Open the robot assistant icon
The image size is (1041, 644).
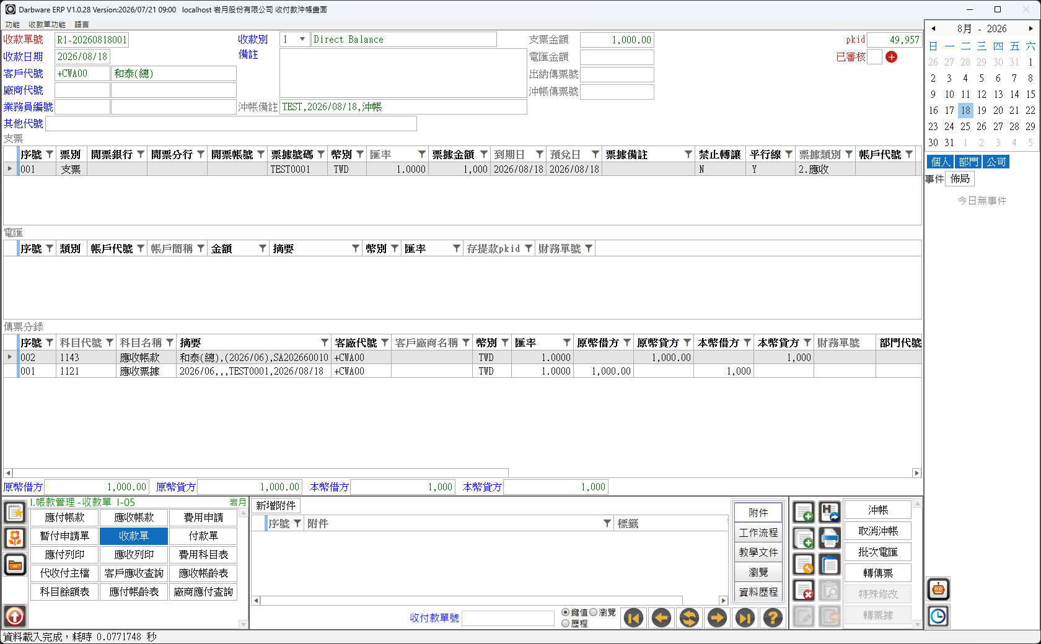pyautogui.click(x=938, y=590)
